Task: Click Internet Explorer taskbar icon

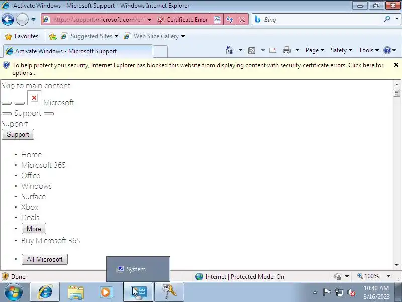Action: [x=45, y=292]
